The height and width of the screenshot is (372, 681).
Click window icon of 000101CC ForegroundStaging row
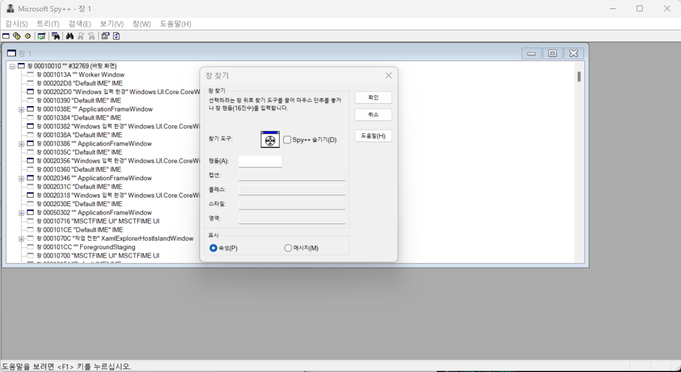tap(31, 247)
